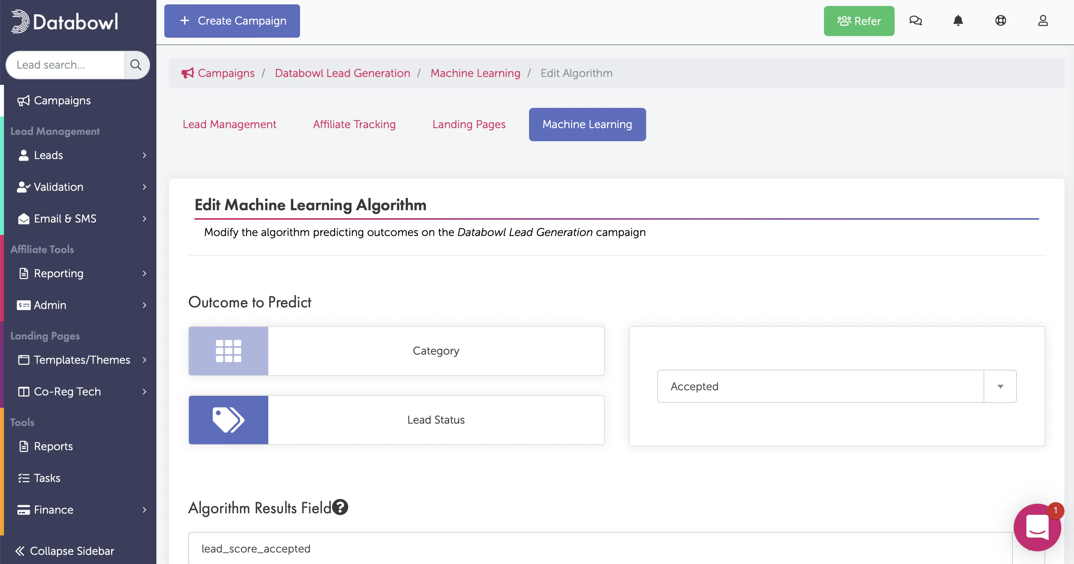Screen dimensions: 1074x564
Task: Click the green Refer button
Action: (x=859, y=21)
